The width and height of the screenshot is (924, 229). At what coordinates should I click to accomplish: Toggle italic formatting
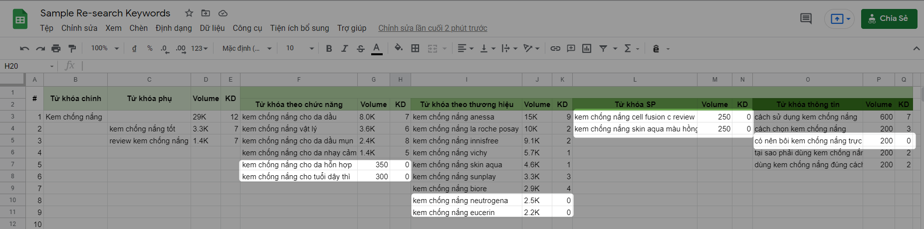[x=344, y=48]
